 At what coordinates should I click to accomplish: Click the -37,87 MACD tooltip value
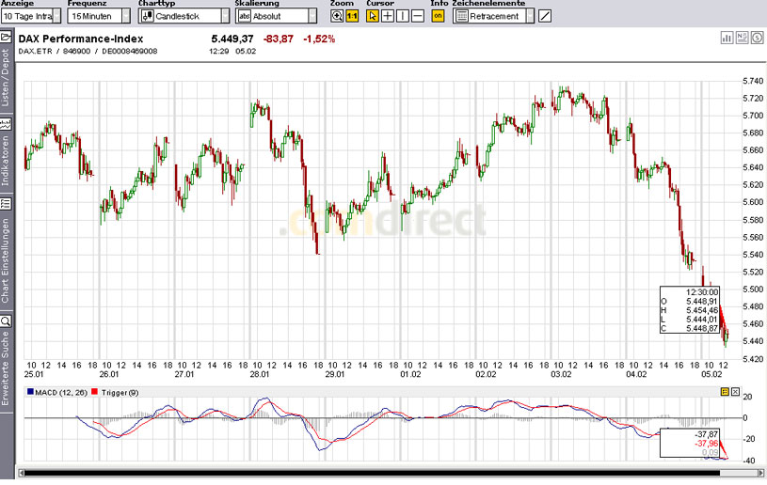click(707, 434)
